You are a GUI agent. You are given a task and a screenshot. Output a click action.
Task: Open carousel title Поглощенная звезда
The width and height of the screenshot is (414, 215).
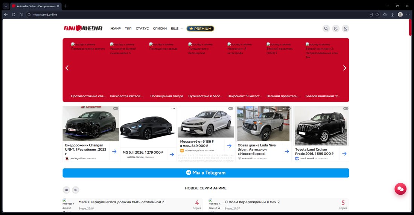[167, 96]
